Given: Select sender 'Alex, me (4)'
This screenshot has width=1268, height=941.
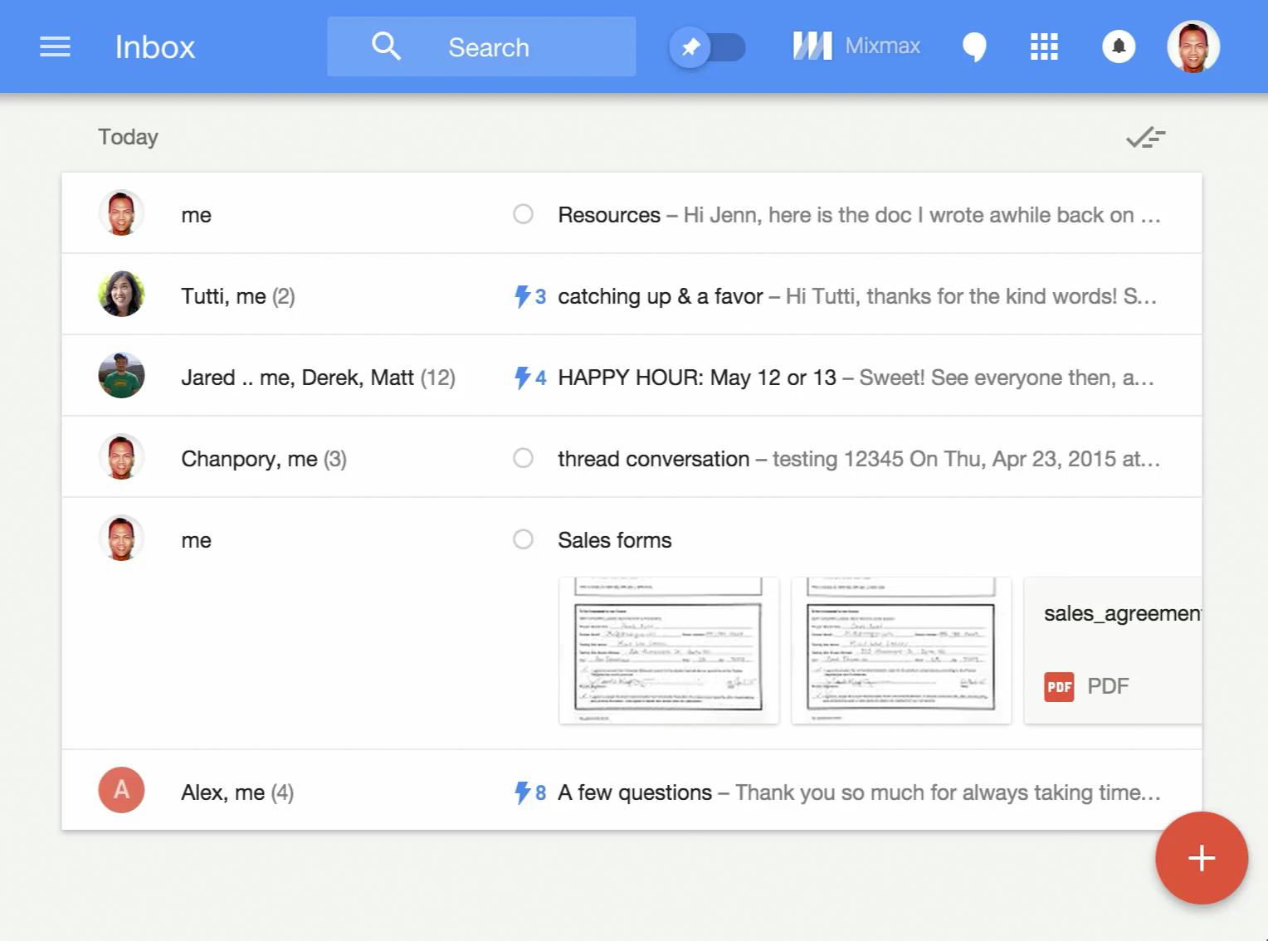Looking at the screenshot, I should pos(237,792).
